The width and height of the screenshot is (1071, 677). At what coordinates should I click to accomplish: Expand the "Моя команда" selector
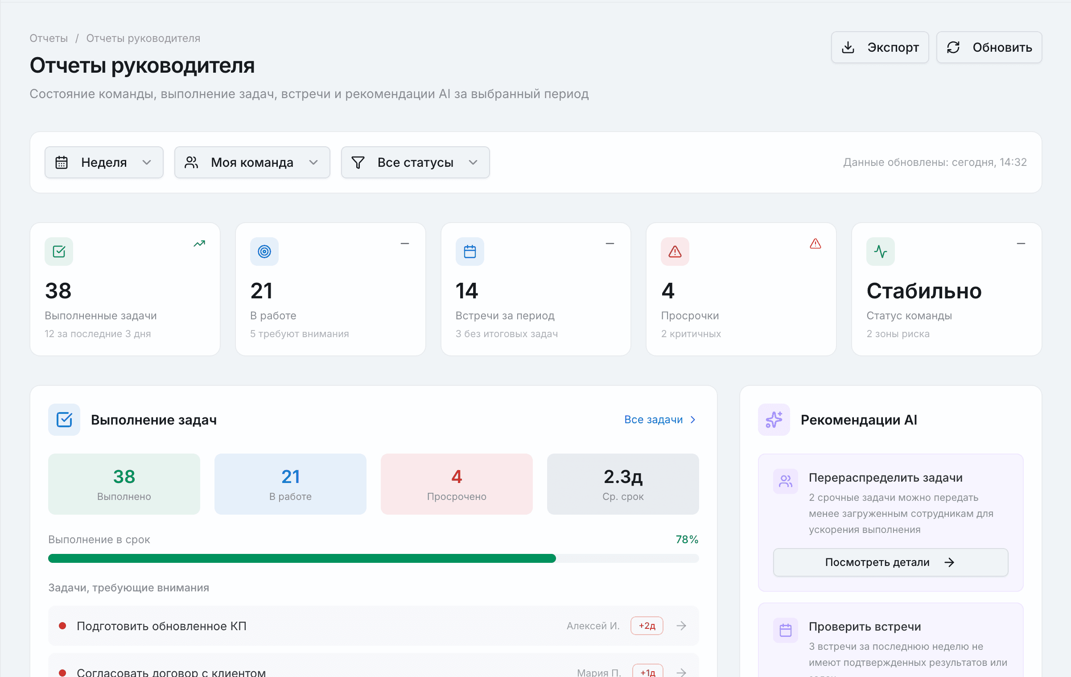(x=252, y=162)
